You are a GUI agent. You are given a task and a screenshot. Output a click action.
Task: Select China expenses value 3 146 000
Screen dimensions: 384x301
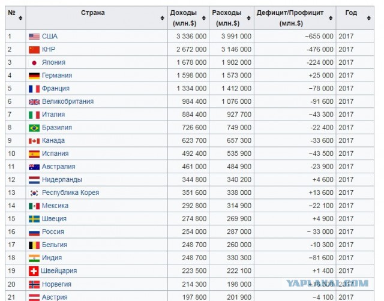tap(236, 49)
